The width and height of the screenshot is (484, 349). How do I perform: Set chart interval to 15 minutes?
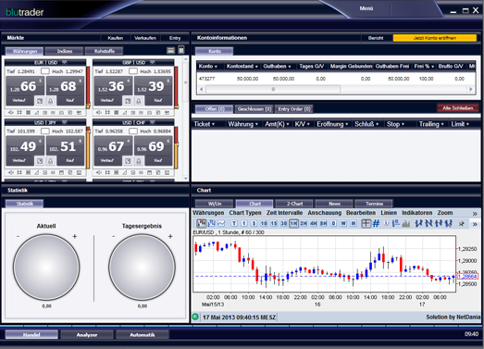click(274, 223)
